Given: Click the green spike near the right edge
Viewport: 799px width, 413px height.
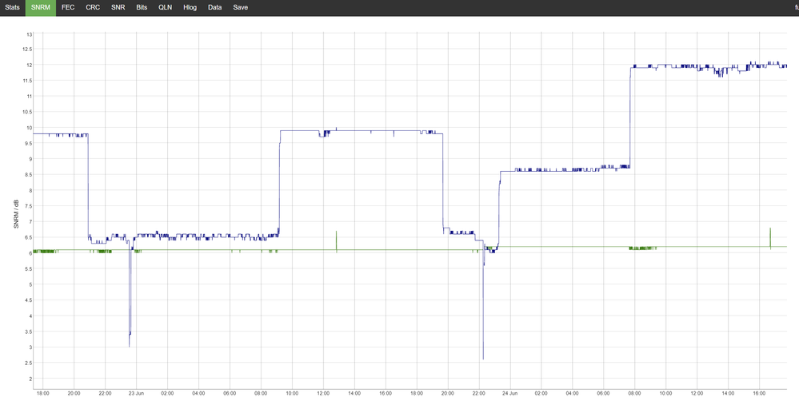Looking at the screenshot, I should 770,236.
